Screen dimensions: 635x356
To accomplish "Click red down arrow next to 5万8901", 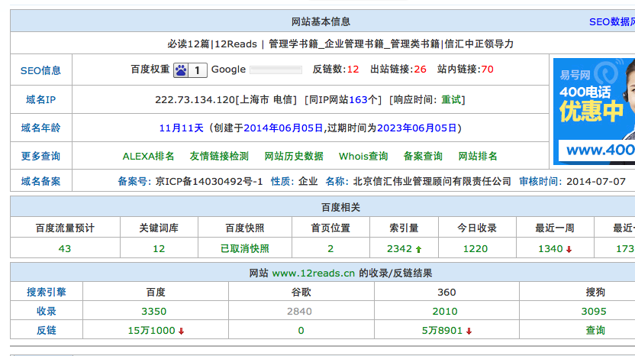I will point(469,331).
